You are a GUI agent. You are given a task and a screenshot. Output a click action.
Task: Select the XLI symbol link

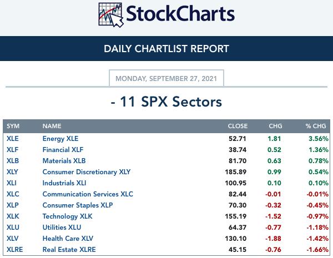tap(12, 183)
